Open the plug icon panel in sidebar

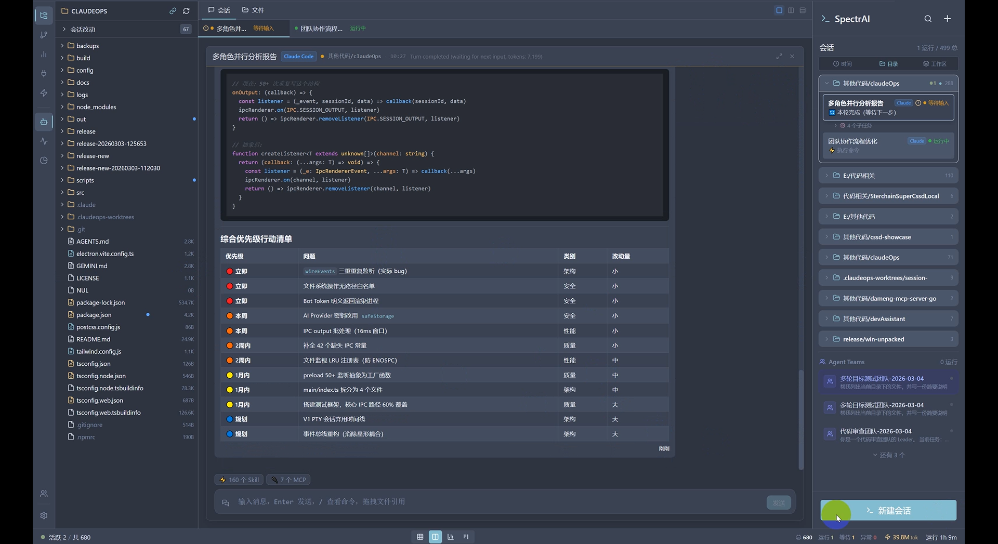pos(44,74)
